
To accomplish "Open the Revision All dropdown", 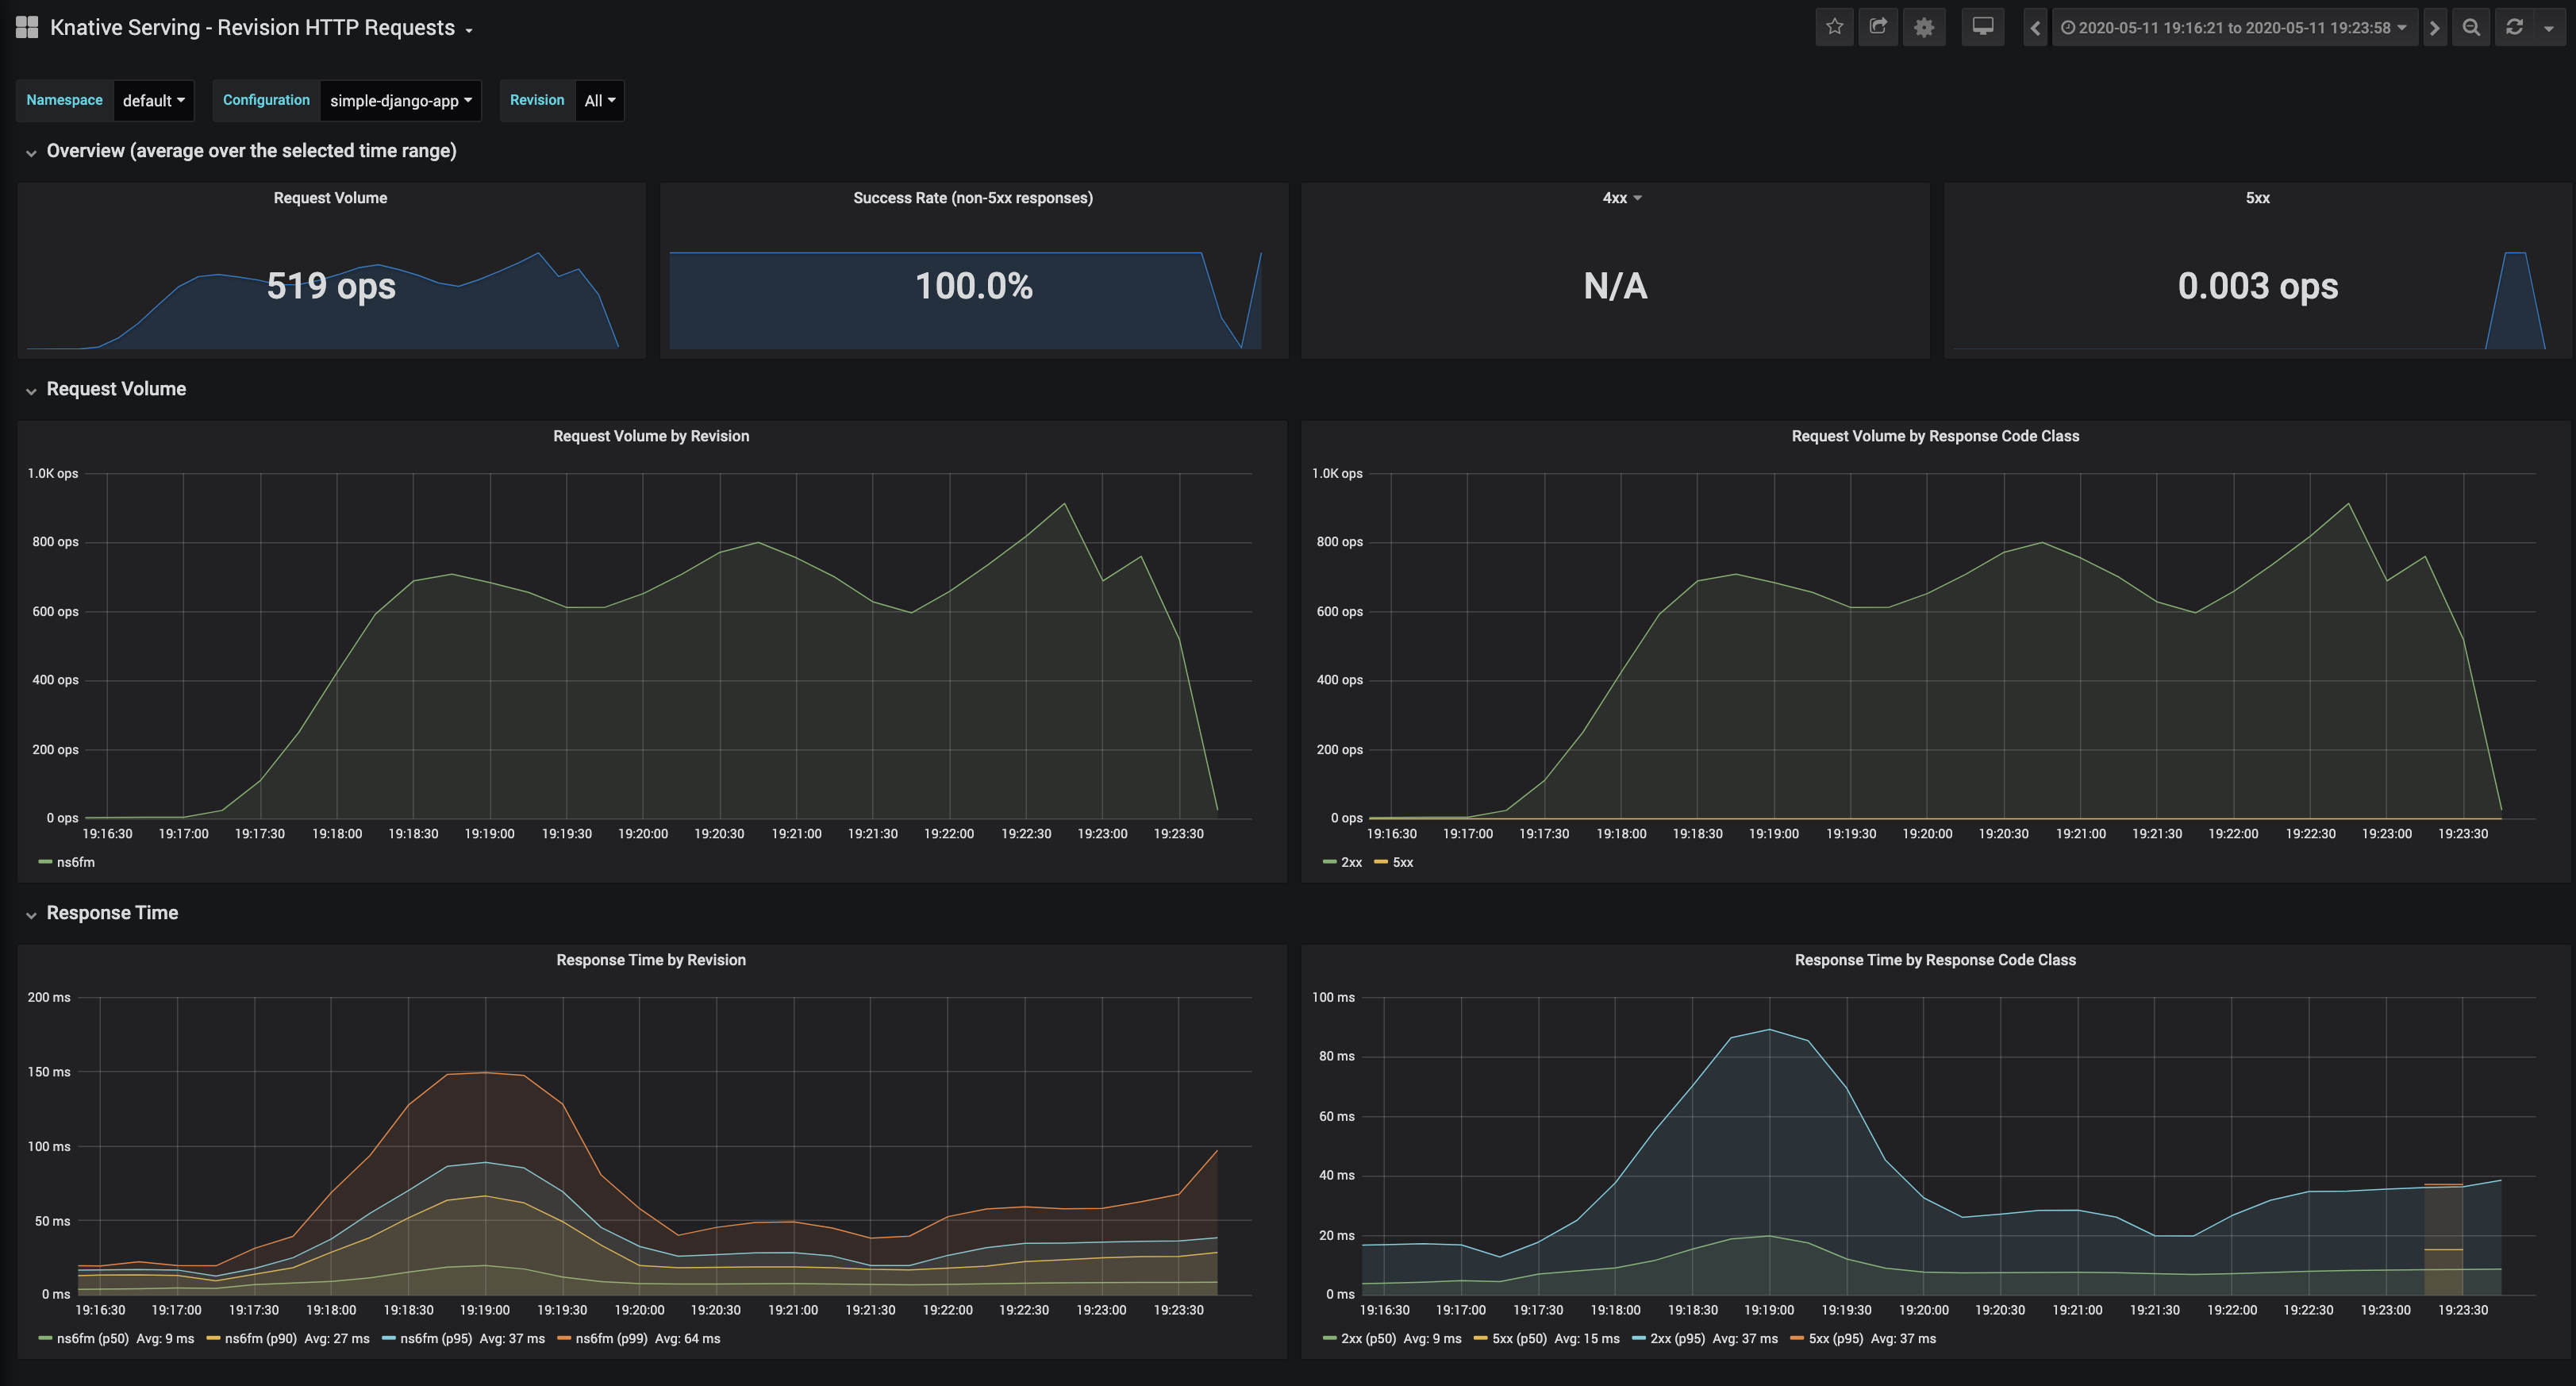I will (599, 100).
